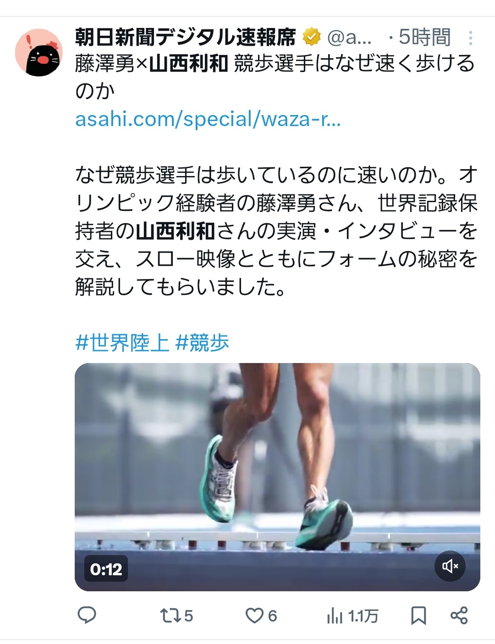The height and width of the screenshot is (644, 495).
Task: Open the 朝日新聞デジタル速報席 account name
Action: click(186, 38)
